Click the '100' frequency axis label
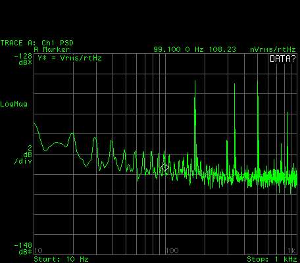Image resolution: width=300 pixels, height=263 pixels. click(x=172, y=251)
